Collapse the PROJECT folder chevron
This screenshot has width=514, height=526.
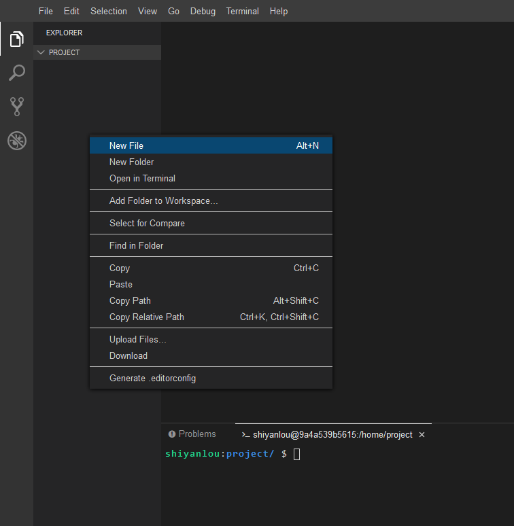pyautogui.click(x=41, y=52)
